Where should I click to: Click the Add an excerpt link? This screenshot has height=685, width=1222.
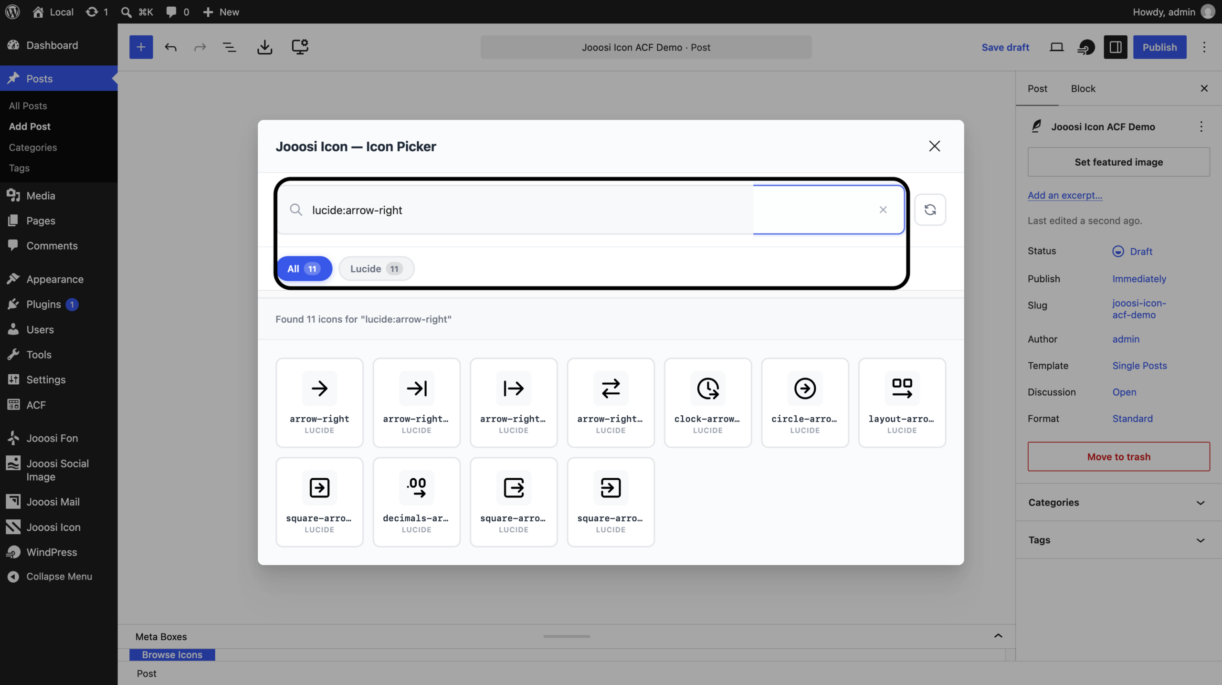click(1064, 195)
